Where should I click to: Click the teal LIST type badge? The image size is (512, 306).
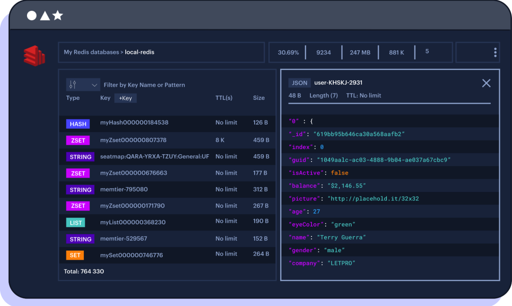pyautogui.click(x=76, y=223)
